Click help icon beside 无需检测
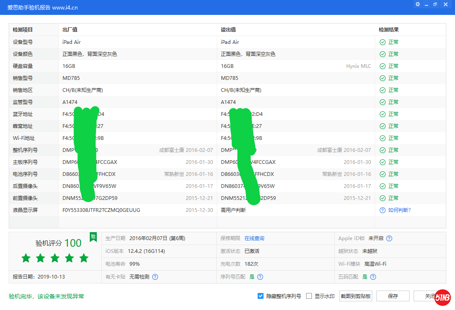 (x=155, y=277)
